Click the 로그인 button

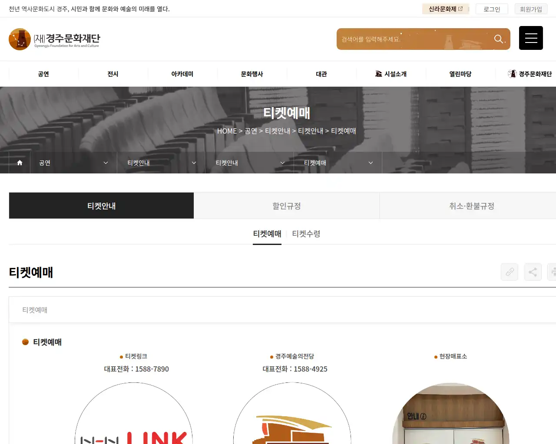click(492, 9)
